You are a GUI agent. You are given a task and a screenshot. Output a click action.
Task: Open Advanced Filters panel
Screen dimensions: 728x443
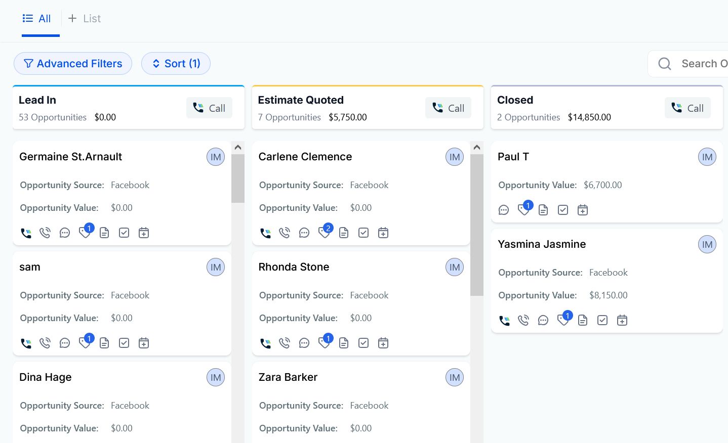[73, 64]
